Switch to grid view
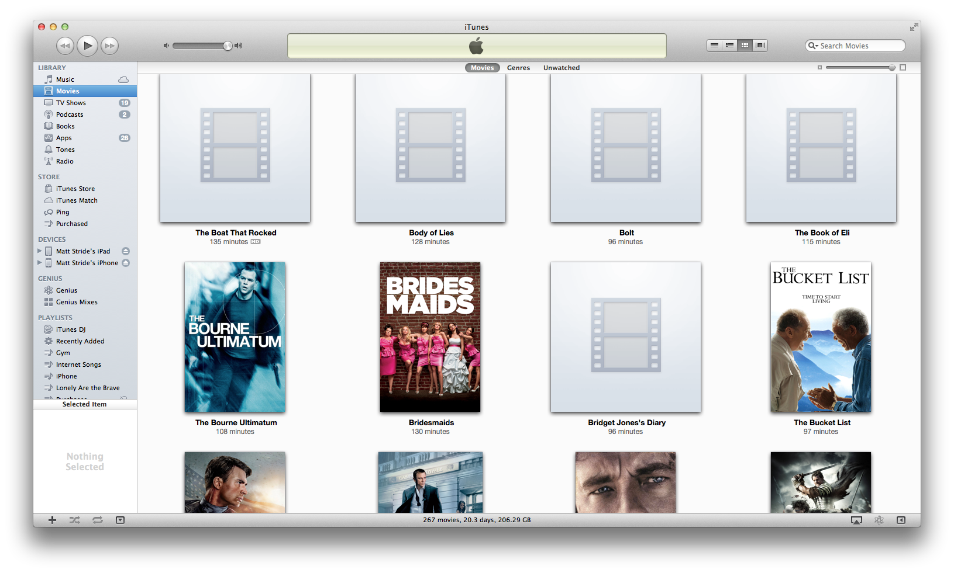 (x=745, y=45)
